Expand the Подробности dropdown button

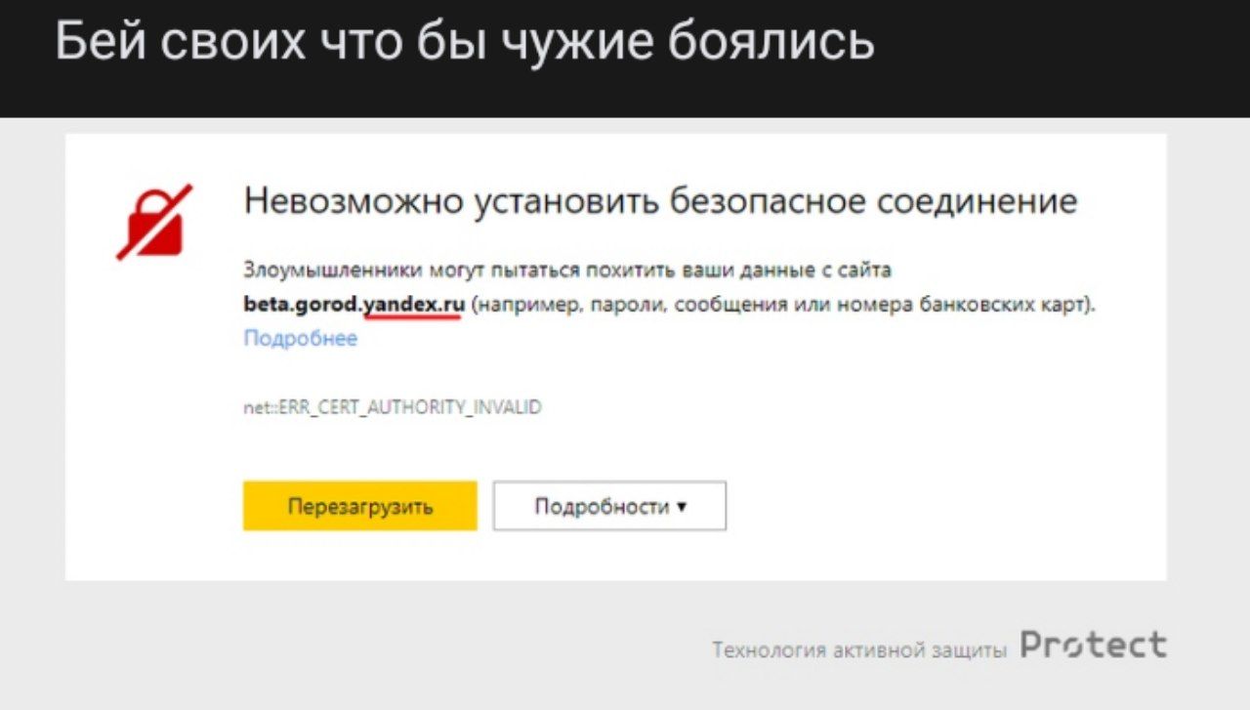pos(609,506)
